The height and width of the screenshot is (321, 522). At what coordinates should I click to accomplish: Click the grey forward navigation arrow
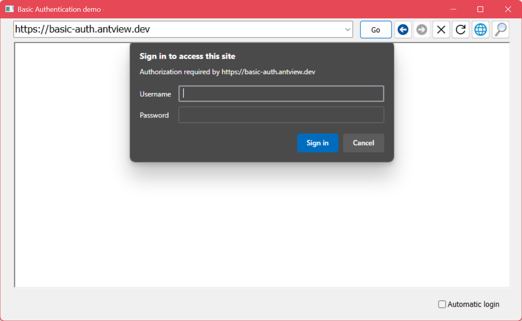coord(422,30)
